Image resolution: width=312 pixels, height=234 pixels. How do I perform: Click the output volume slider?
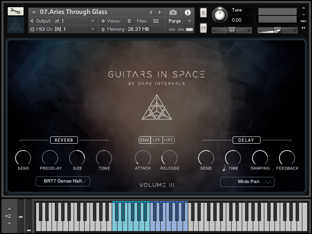tap(277, 30)
